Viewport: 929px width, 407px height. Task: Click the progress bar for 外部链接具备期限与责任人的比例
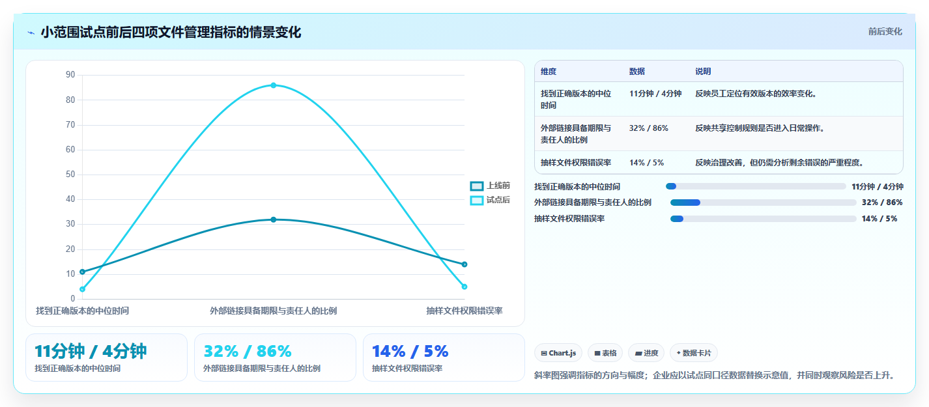pos(763,203)
